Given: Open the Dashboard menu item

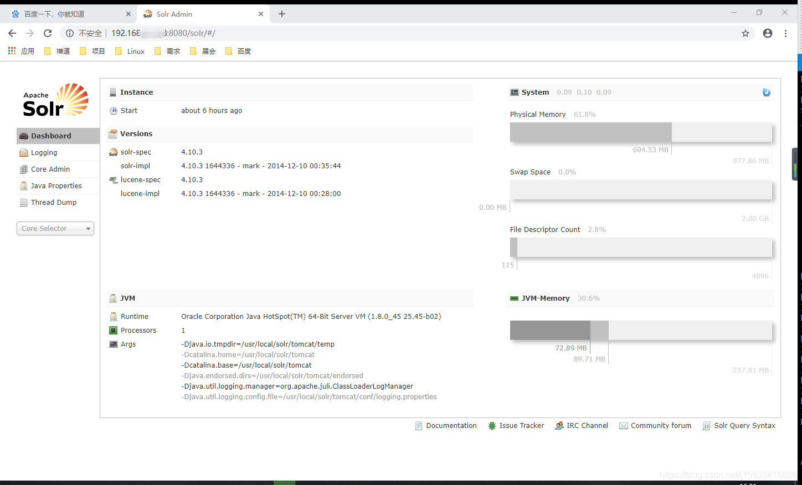Looking at the screenshot, I should [x=58, y=136].
